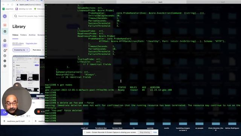Click the 20/25 videos usage text

[x=18, y=43]
